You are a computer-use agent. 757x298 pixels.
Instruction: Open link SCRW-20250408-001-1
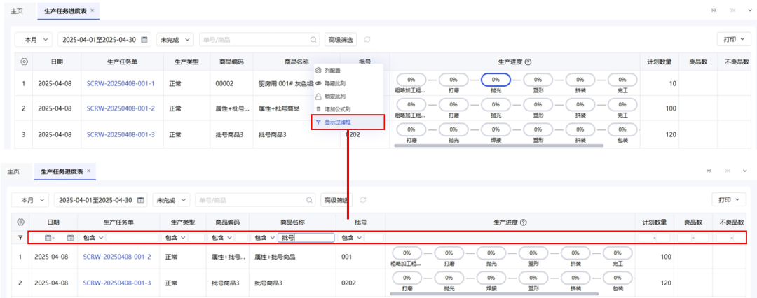(121, 83)
